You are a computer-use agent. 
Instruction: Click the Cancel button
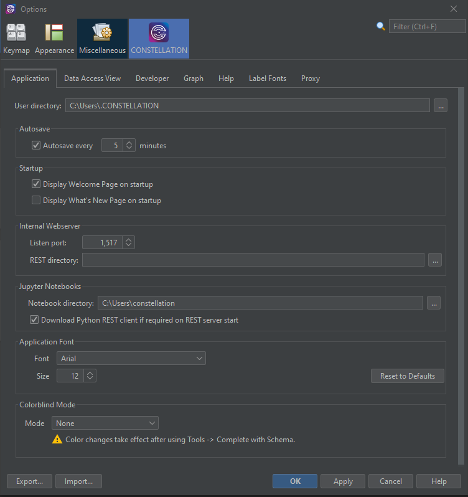point(391,481)
